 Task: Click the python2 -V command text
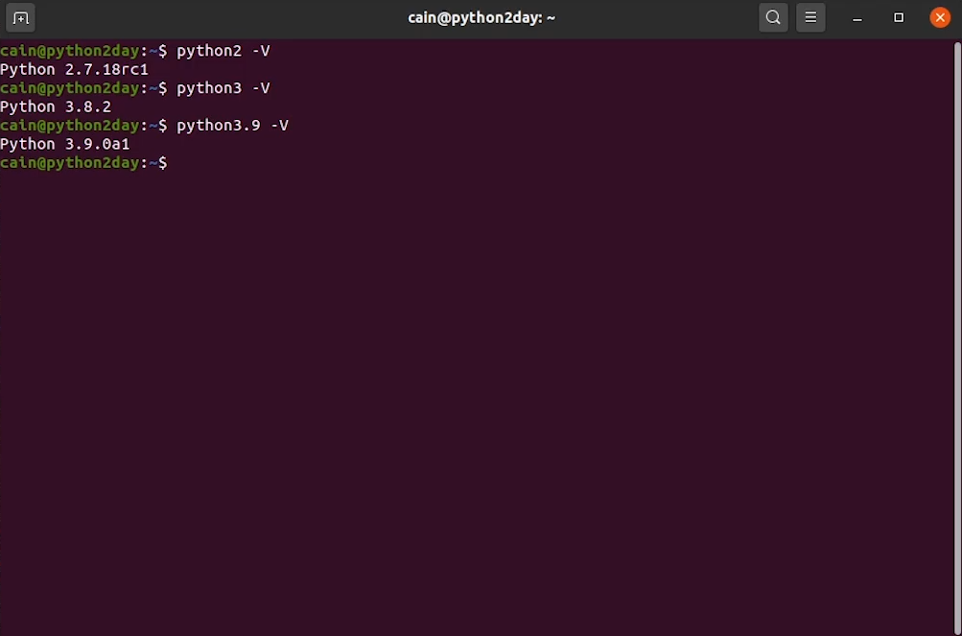[221, 51]
